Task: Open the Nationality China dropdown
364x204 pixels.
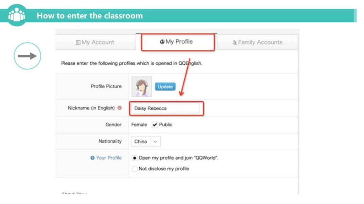Action: pyautogui.click(x=141, y=141)
